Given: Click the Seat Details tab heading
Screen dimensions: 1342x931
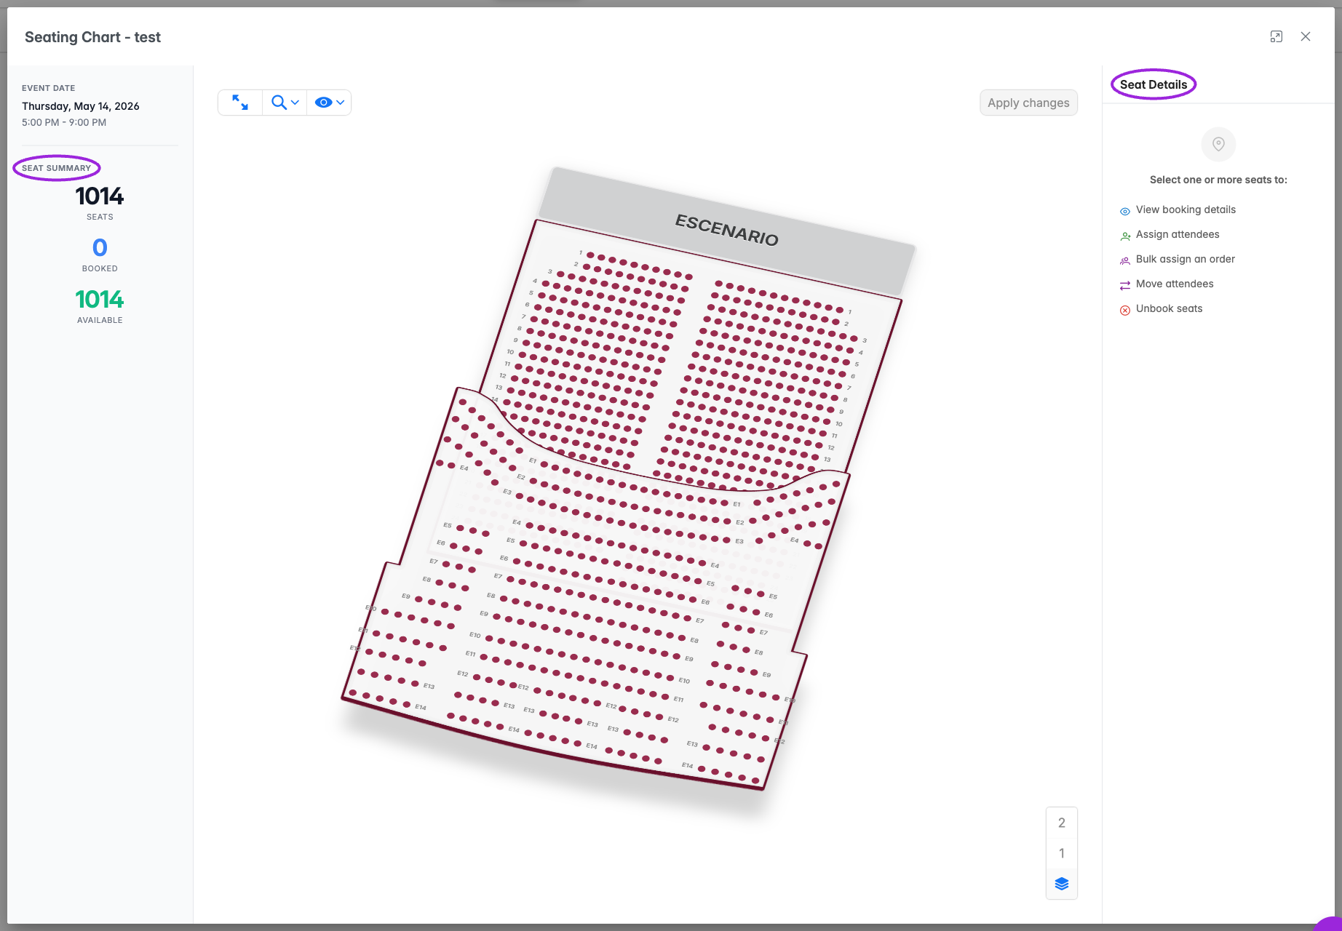Looking at the screenshot, I should coord(1154,84).
